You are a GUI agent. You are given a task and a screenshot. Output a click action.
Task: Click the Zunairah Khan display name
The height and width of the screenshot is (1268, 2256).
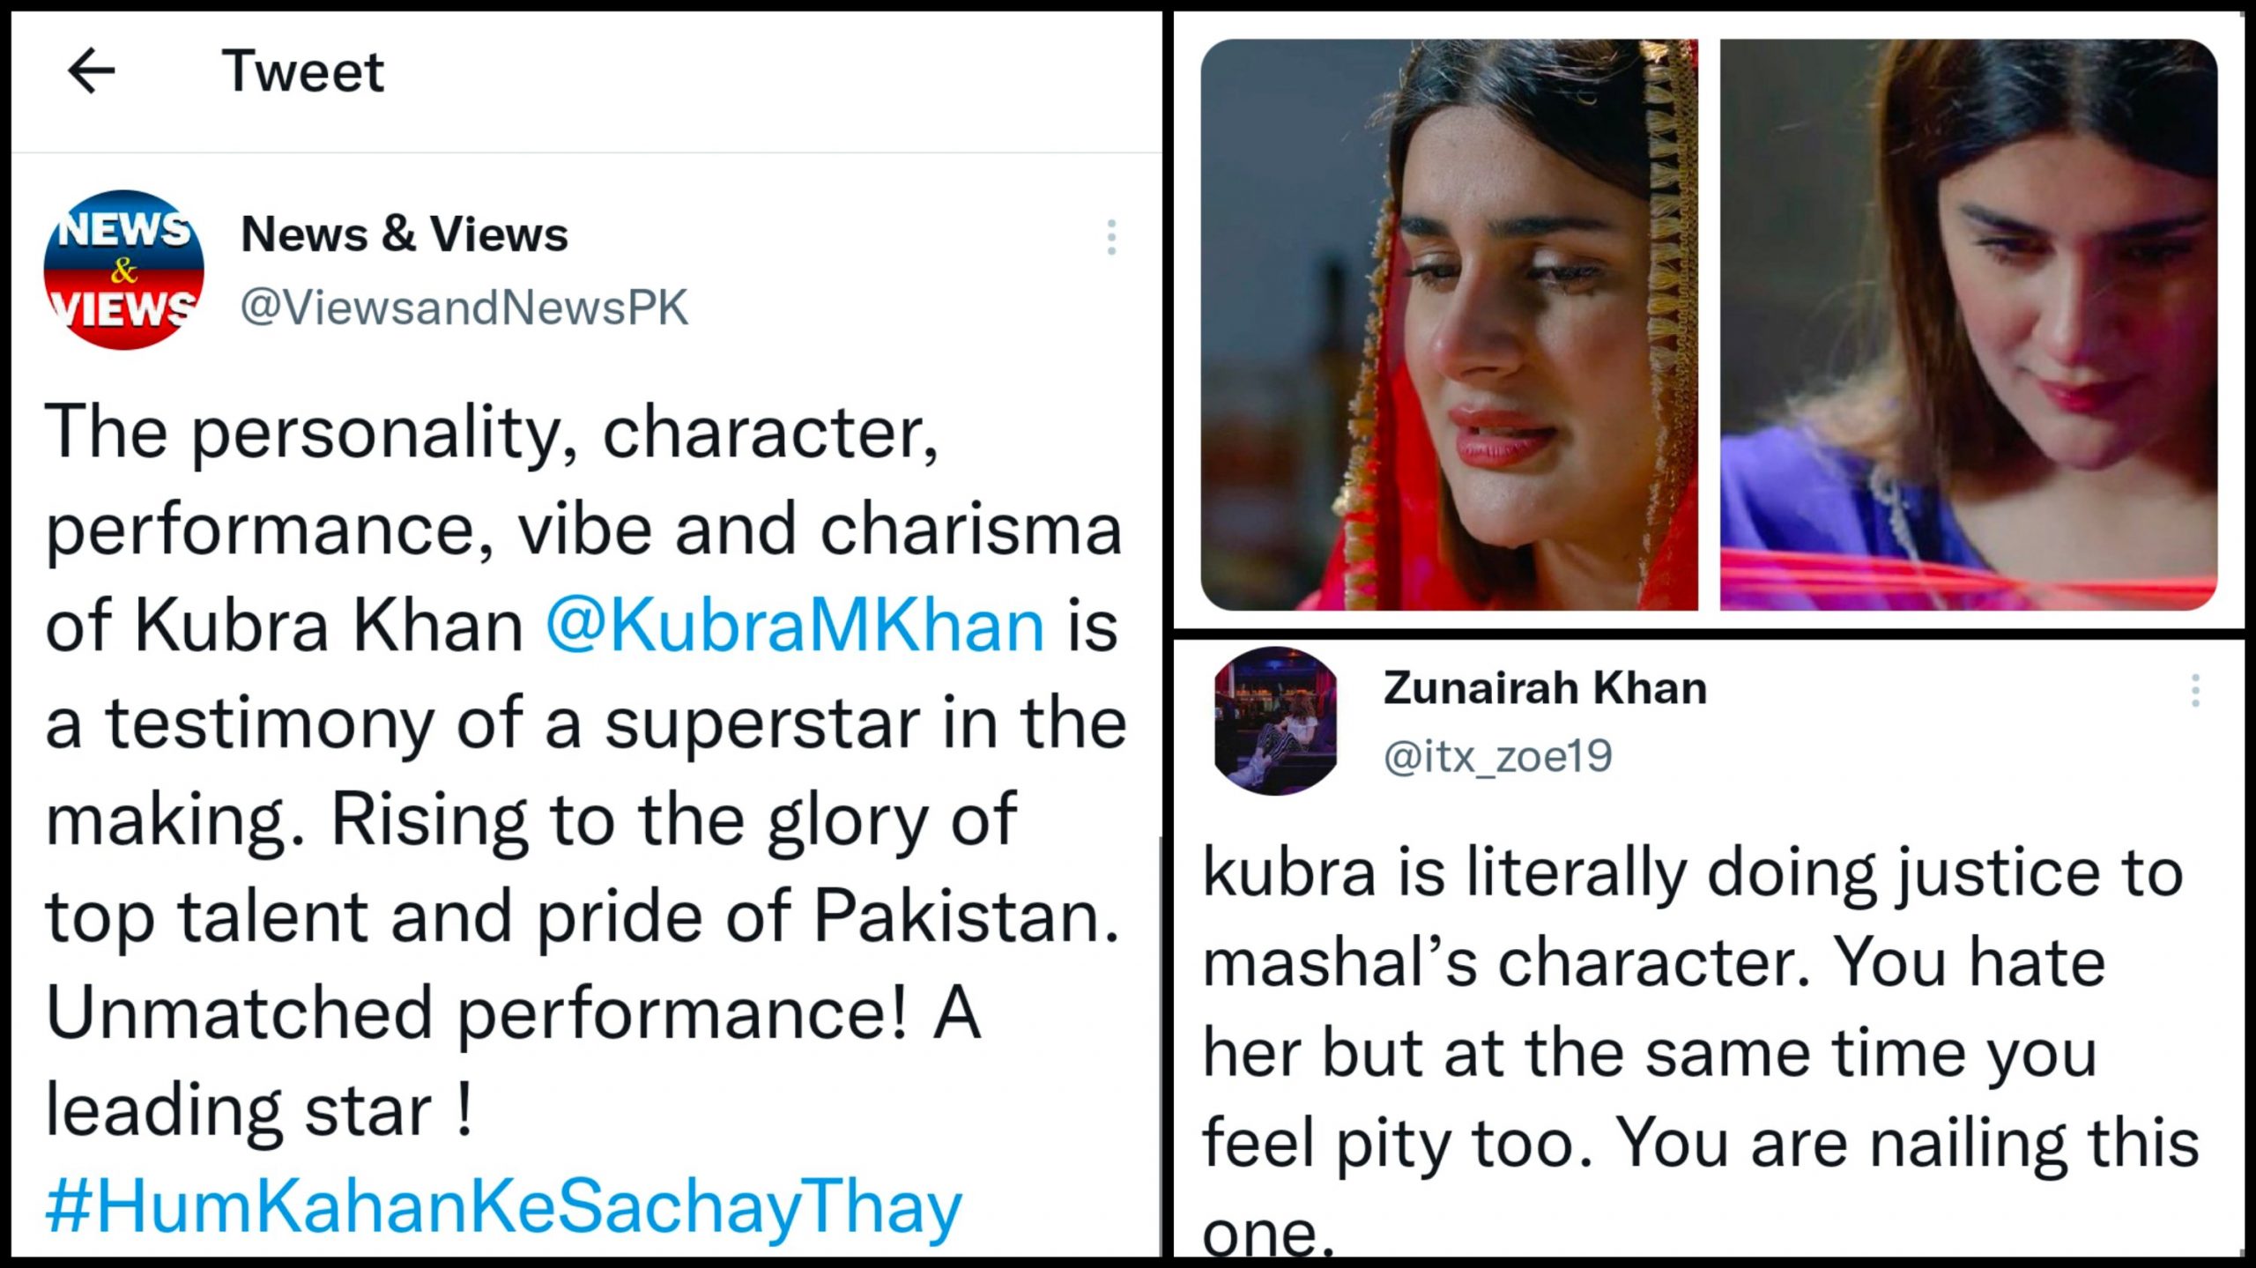click(x=1545, y=688)
